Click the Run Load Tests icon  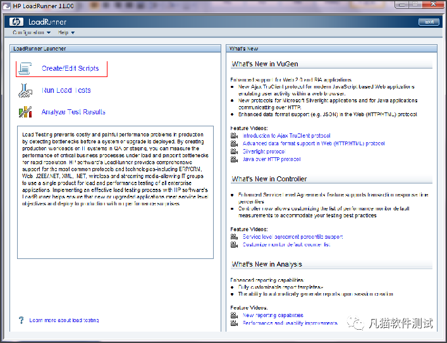point(25,90)
